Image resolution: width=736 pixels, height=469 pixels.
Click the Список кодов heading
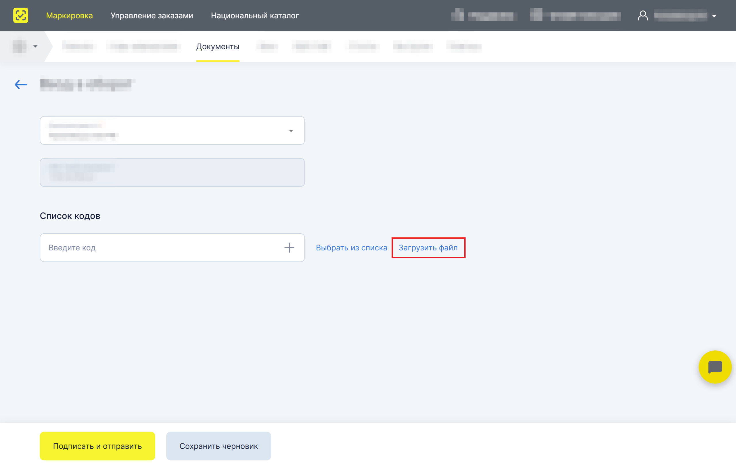70,216
